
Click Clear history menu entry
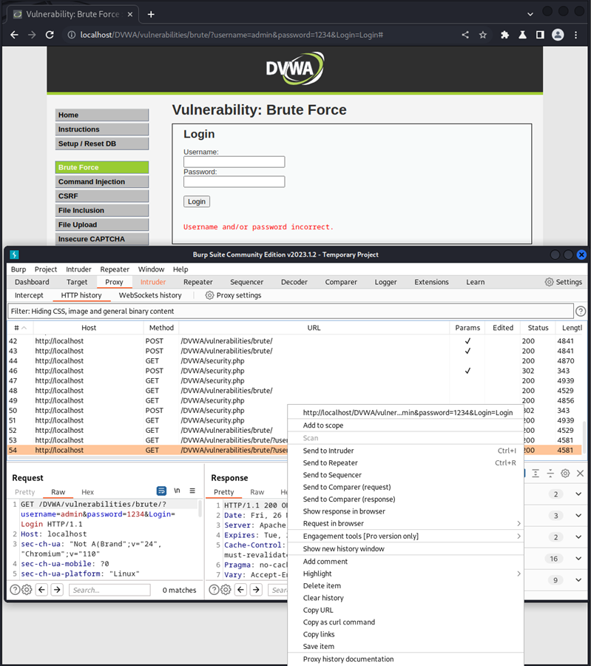point(405,598)
